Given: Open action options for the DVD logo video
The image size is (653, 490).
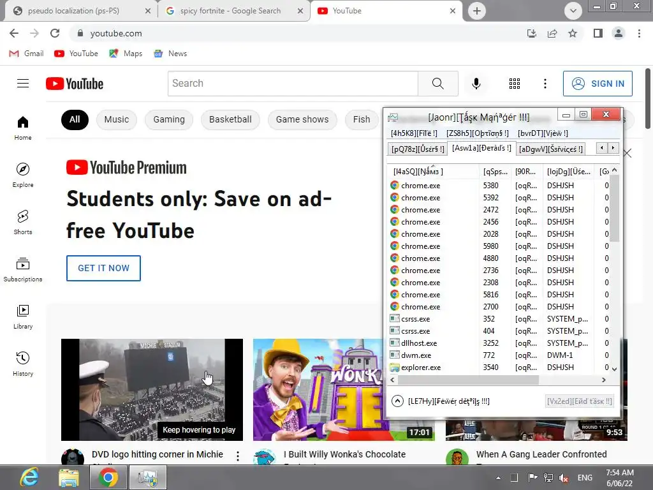Looking at the screenshot, I should coord(238,456).
